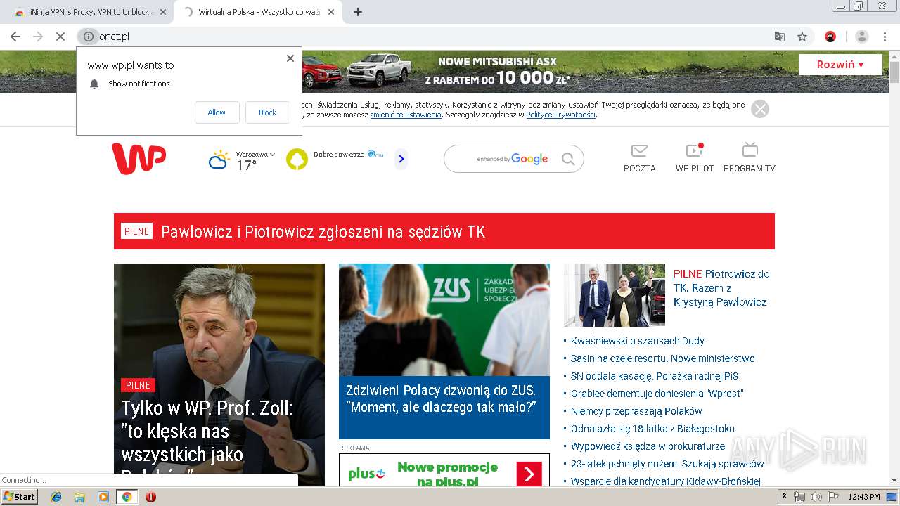Open the Opera taskbar icon
Image resolution: width=900 pixels, height=506 pixels.
pos(150,497)
